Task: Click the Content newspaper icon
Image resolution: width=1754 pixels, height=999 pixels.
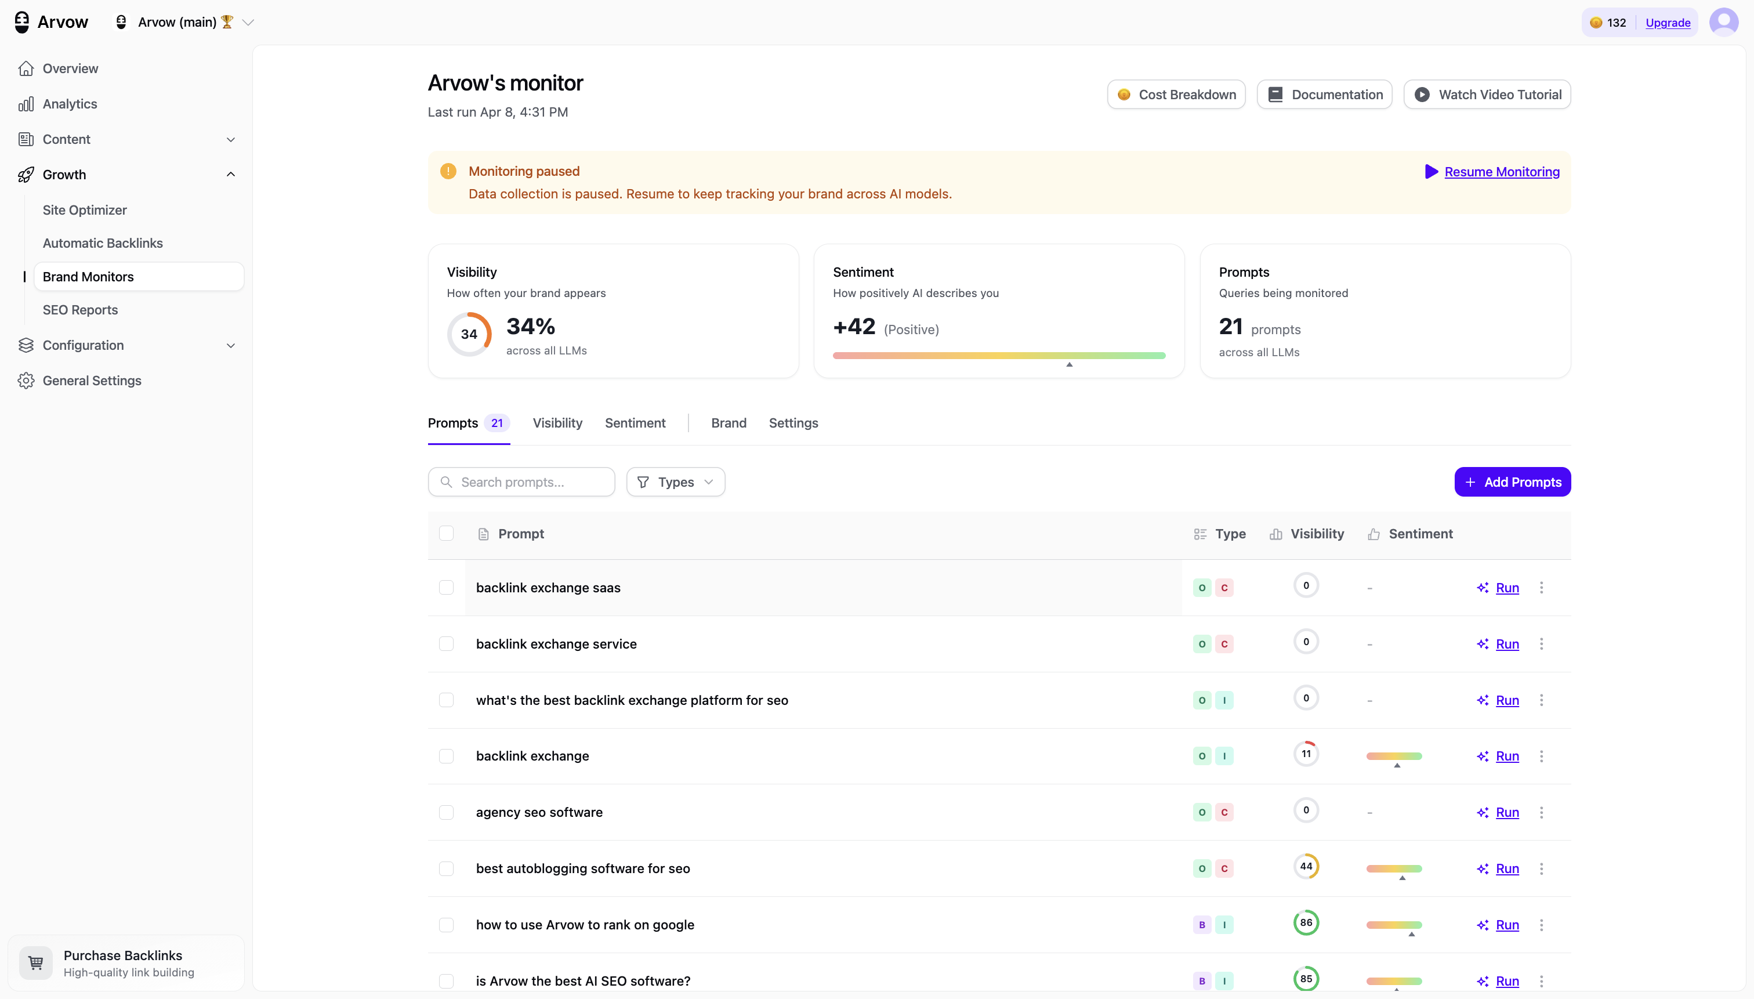Action: click(26, 139)
